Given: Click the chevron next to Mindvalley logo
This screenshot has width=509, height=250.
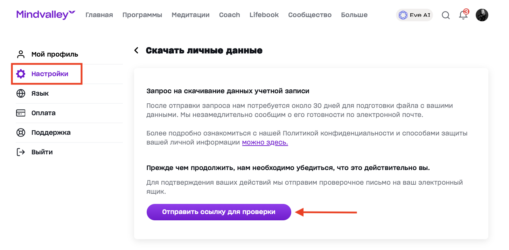Looking at the screenshot, I should [x=72, y=13].
